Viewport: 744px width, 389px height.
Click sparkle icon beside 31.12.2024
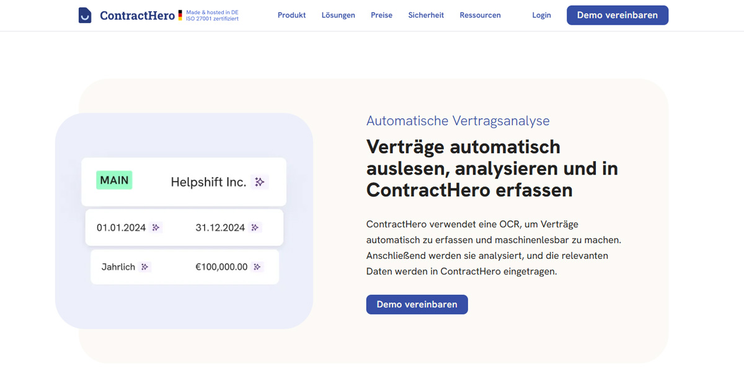click(255, 227)
